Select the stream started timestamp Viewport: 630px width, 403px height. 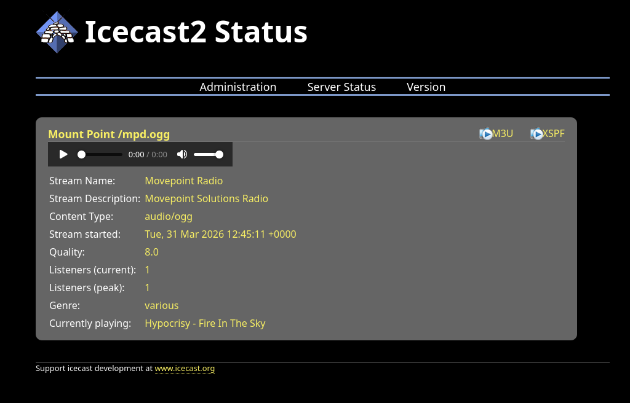221,234
